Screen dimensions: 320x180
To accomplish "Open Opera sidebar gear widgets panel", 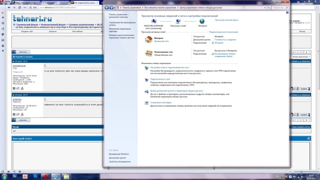I will (3, 23).
